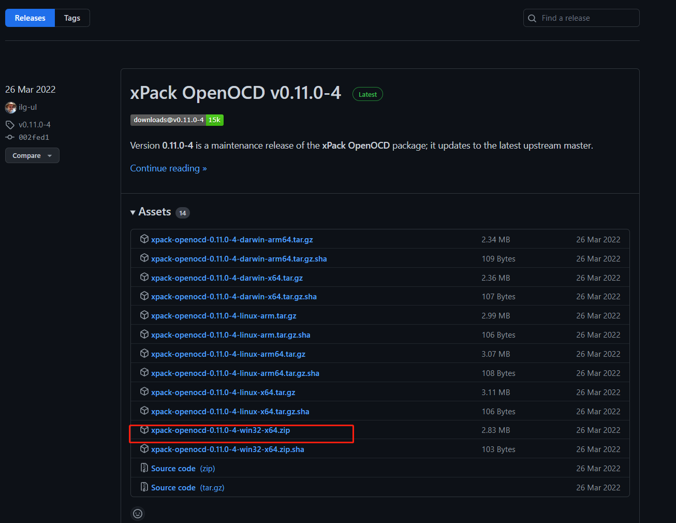Viewport: 676px width, 523px height.
Task: Click the 3.07 MB size value
Action: point(496,354)
